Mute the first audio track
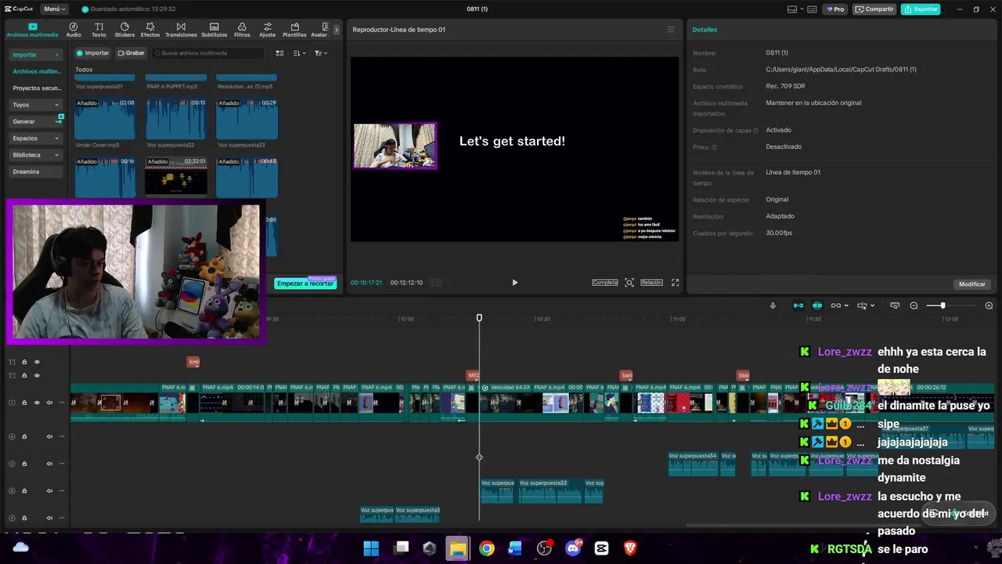Image resolution: width=1002 pixels, height=564 pixels. 49,436
